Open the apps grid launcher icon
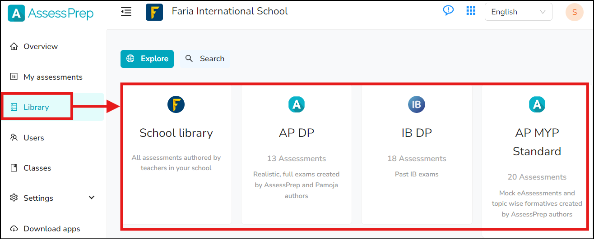The image size is (594, 239). pos(471,11)
